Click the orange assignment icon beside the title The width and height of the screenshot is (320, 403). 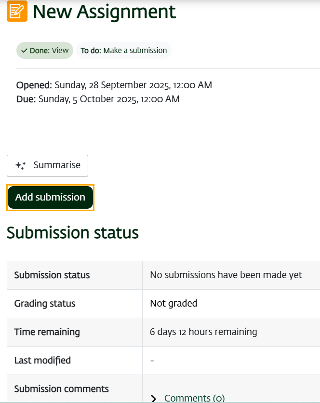17,11
